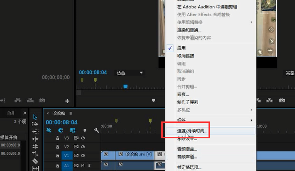295x171 pixels.
Task: Select the Slip tool
Action: (x=35, y=168)
